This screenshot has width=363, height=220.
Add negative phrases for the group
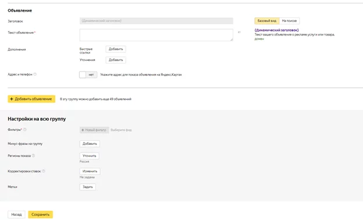pyautogui.click(x=90, y=144)
